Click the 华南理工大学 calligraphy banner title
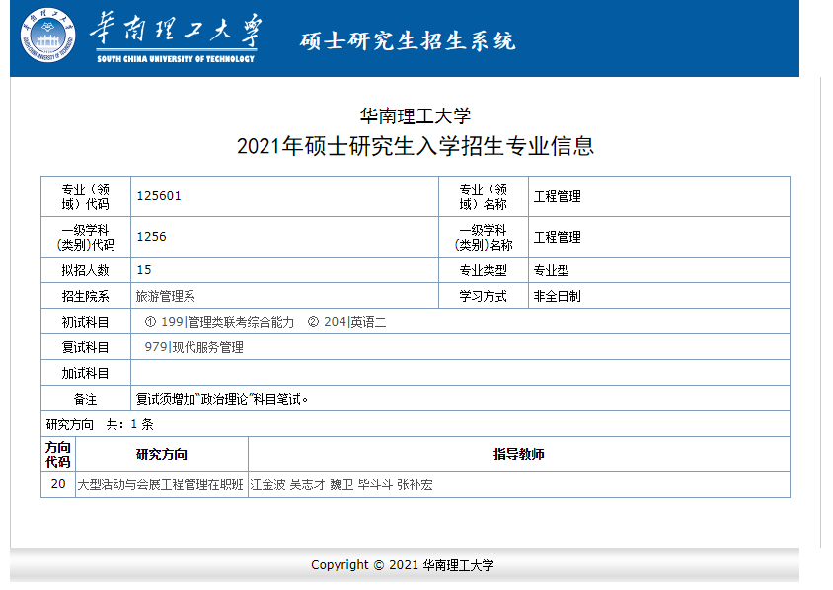Image resolution: width=833 pixels, height=590 pixels. [x=176, y=30]
